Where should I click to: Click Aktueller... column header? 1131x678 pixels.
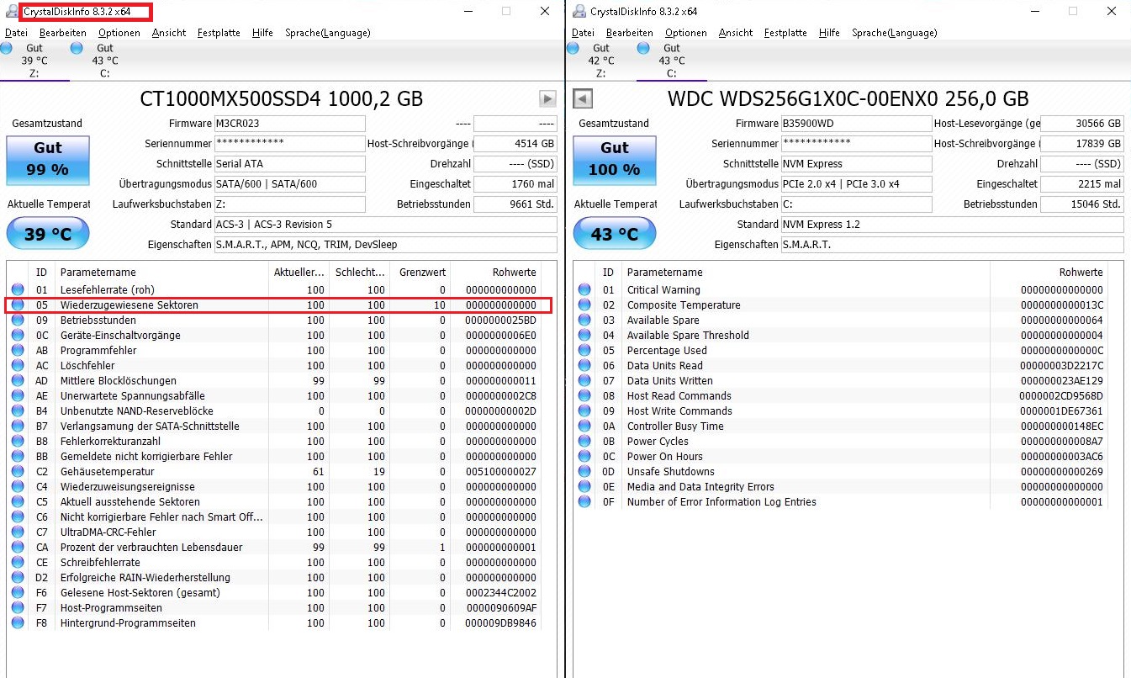point(299,273)
